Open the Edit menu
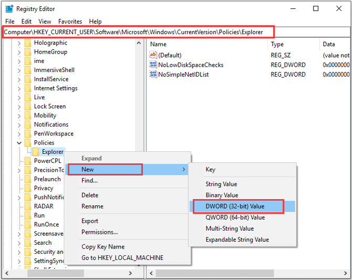This screenshot has width=352, height=280. pos(26,22)
